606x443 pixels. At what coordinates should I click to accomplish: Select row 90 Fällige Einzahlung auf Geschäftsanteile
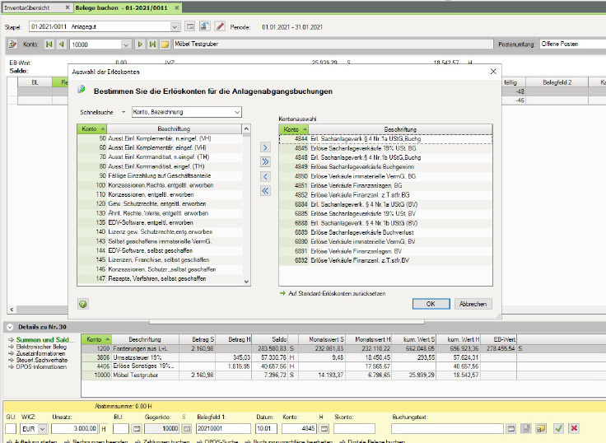(x=160, y=176)
